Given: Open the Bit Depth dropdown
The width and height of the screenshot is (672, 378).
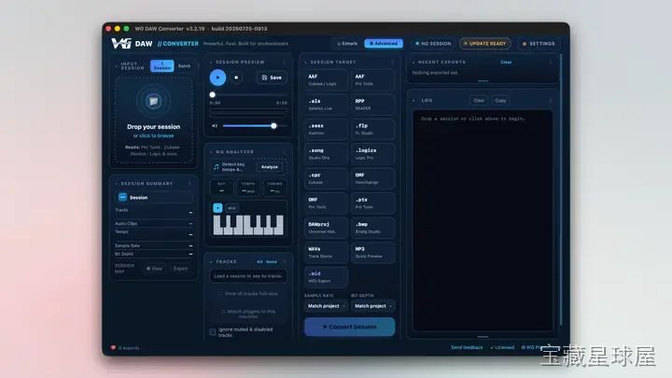Looking at the screenshot, I should tap(372, 306).
